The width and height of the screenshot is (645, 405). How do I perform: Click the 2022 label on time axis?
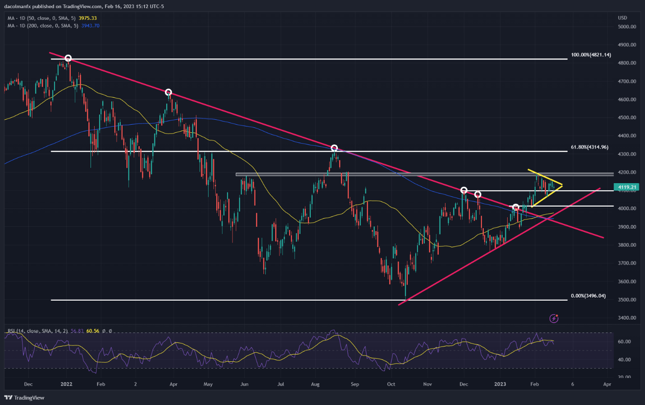pos(66,384)
